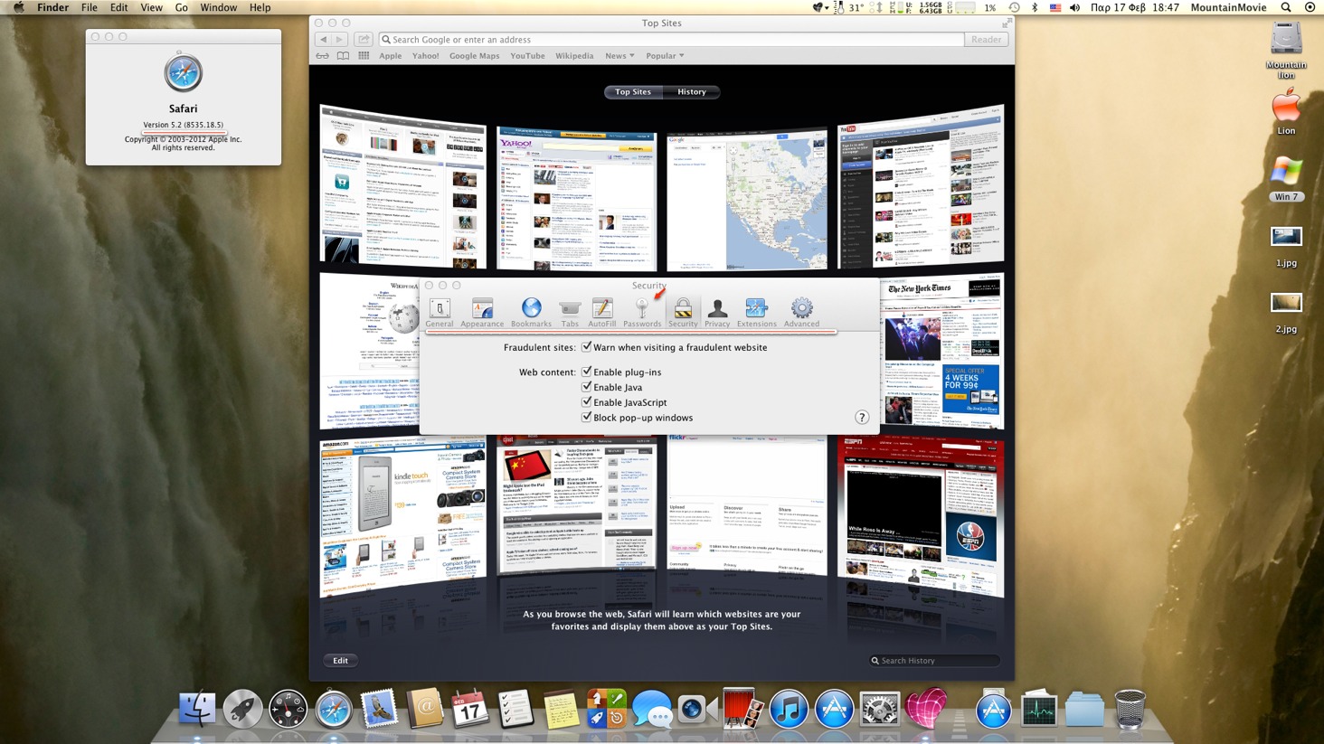
Task: Open the Wikipedia bookmark link
Action: pyautogui.click(x=574, y=56)
